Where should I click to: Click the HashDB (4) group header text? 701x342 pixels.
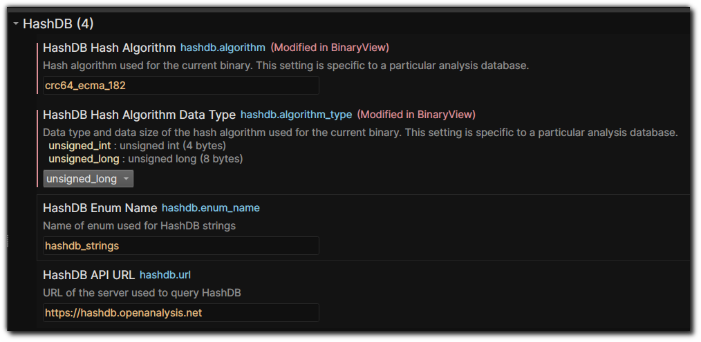coord(58,24)
